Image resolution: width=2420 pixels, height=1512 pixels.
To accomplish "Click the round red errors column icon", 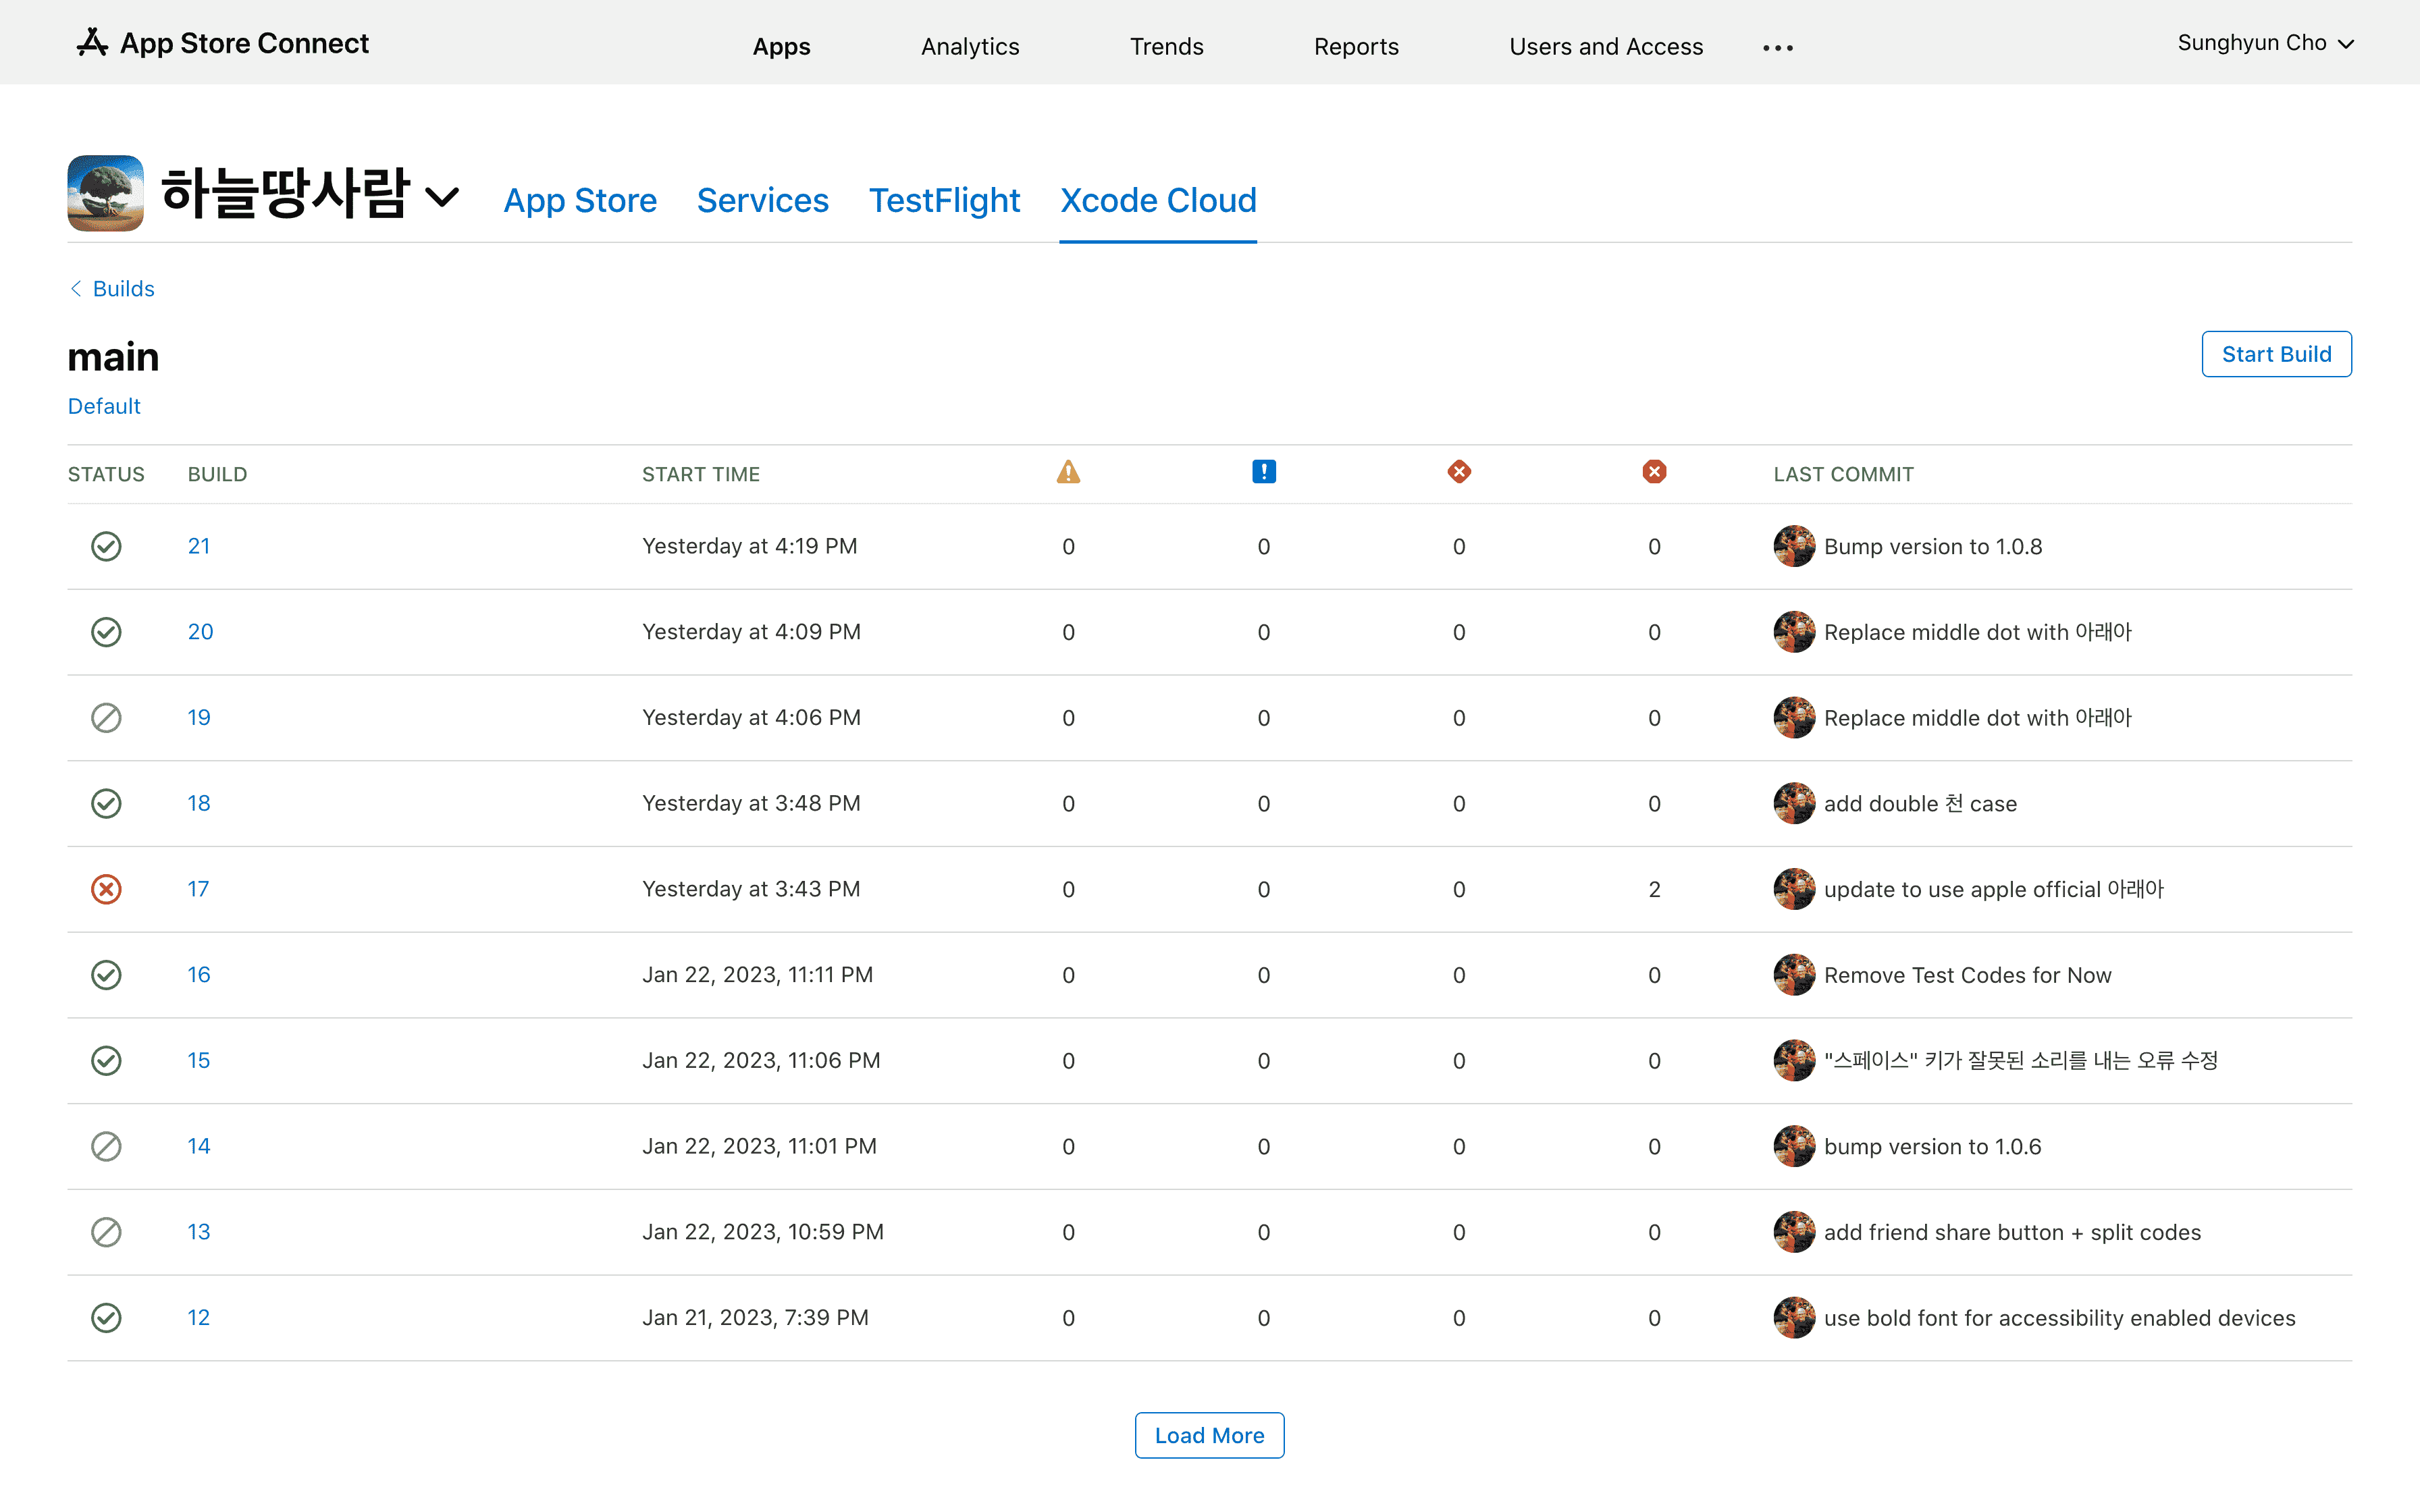I will (x=1654, y=472).
